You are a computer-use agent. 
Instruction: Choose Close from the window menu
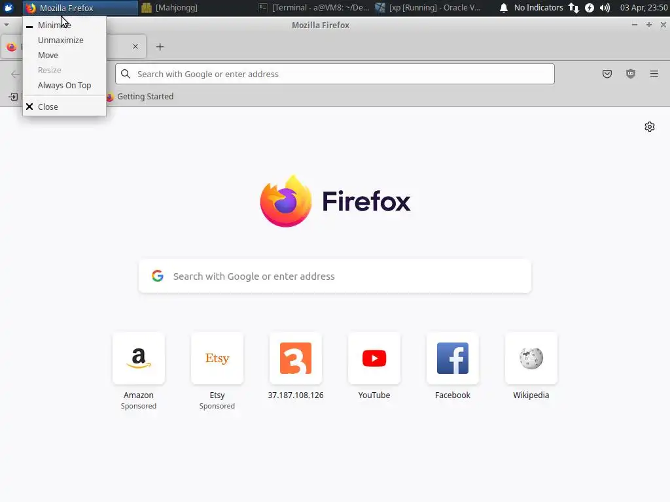tap(64, 107)
